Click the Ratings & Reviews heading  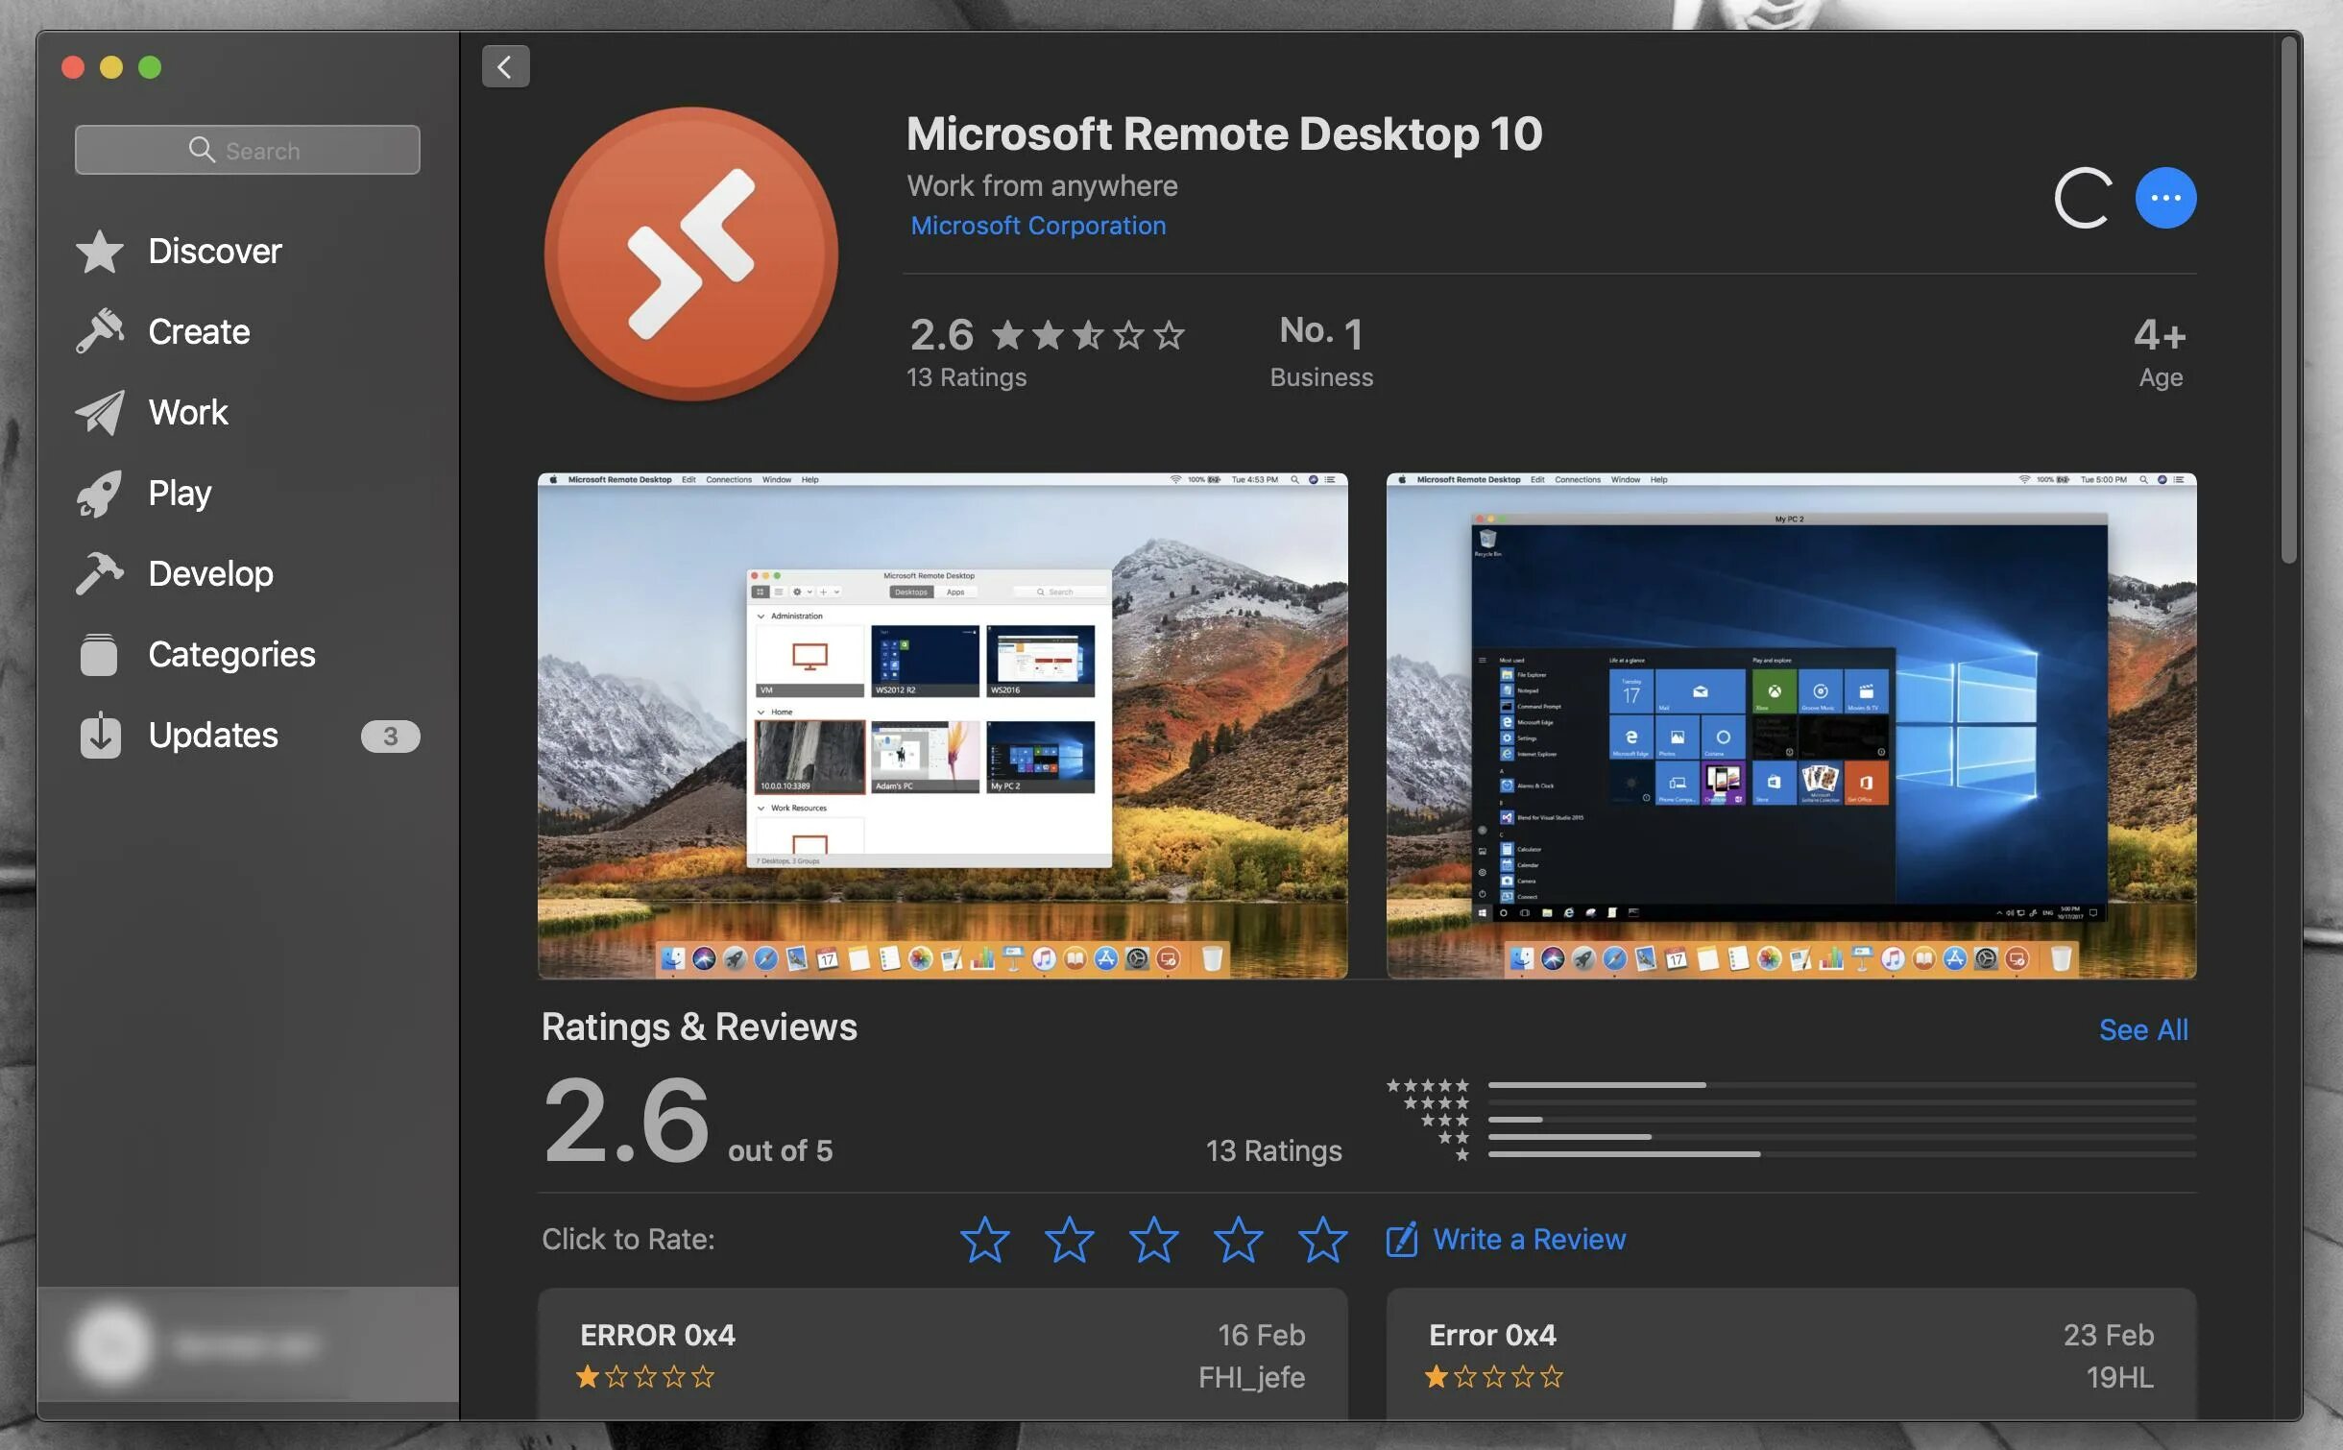pos(699,1027)
